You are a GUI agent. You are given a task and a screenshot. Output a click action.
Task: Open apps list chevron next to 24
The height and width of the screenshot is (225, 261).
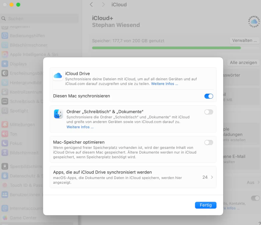212,177
